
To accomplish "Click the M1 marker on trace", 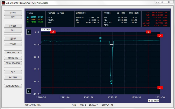I will (100, 41).
